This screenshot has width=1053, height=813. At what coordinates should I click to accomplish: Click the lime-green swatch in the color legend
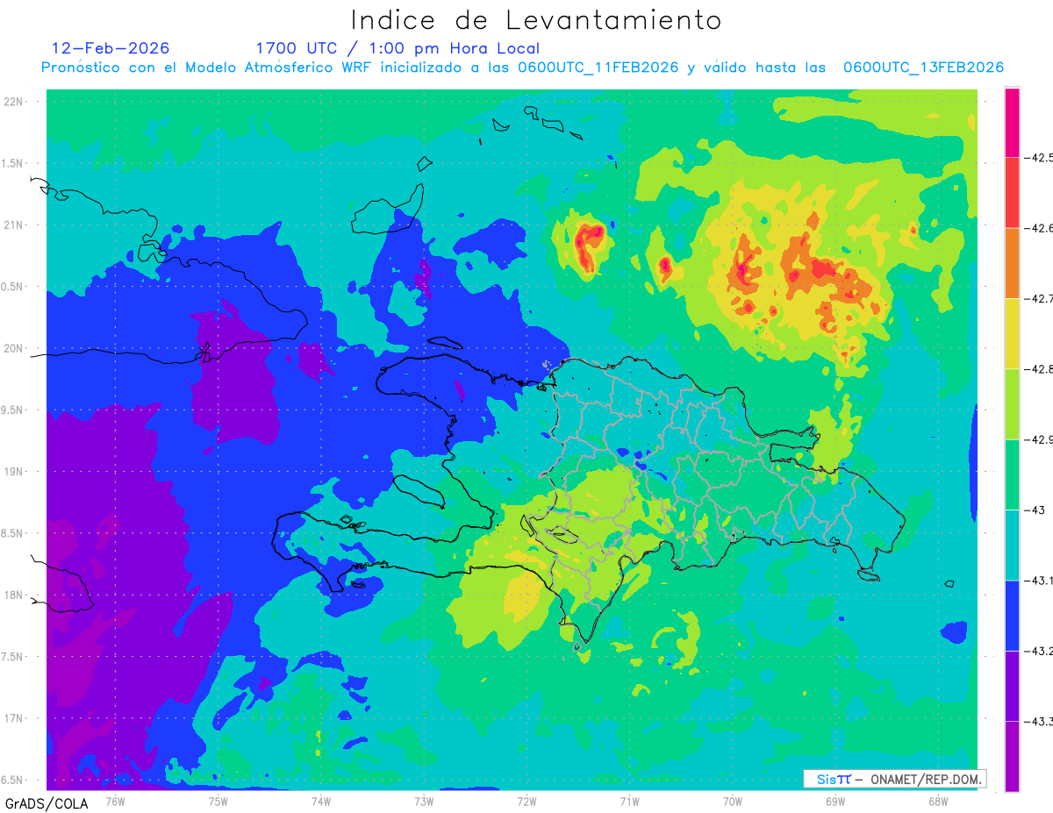(x=1012, y=404)
